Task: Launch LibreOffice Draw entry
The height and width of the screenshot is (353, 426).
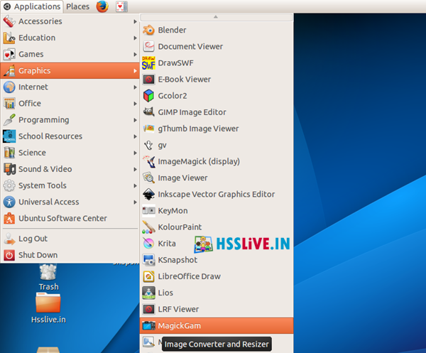Action: [x=217, y=276]
